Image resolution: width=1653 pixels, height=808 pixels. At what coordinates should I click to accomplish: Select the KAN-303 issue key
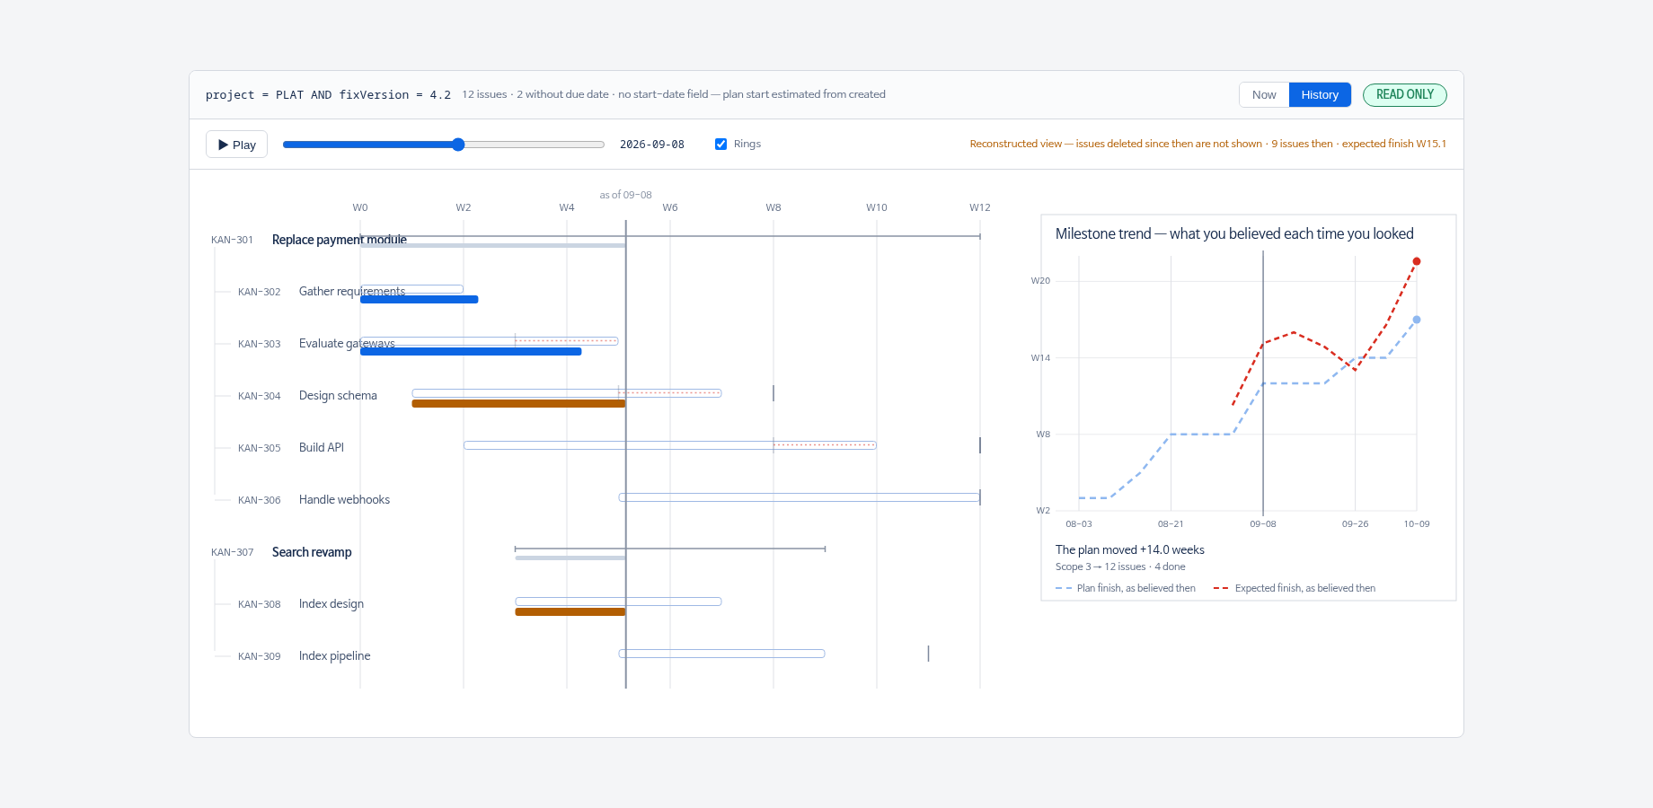point(259,344)
